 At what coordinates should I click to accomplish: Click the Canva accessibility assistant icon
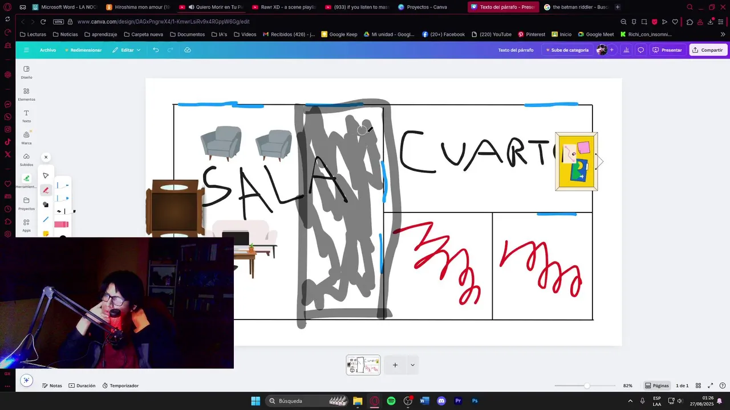tap(25, 380)
